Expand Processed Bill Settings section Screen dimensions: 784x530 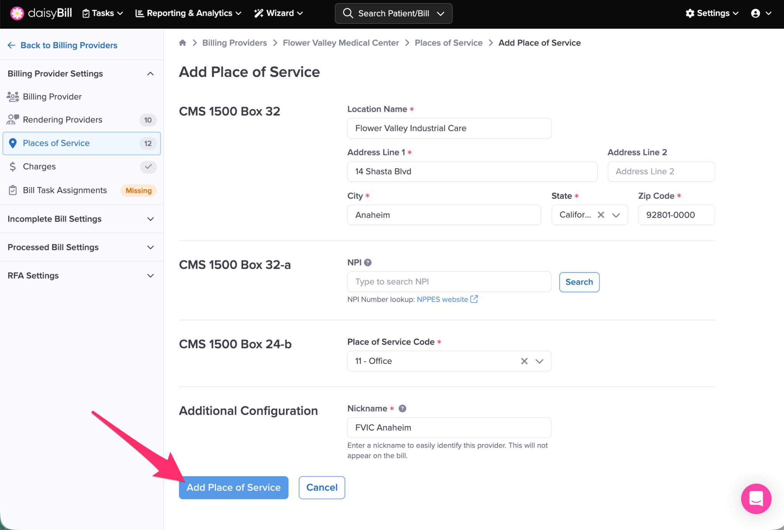(x=81, y=247)
